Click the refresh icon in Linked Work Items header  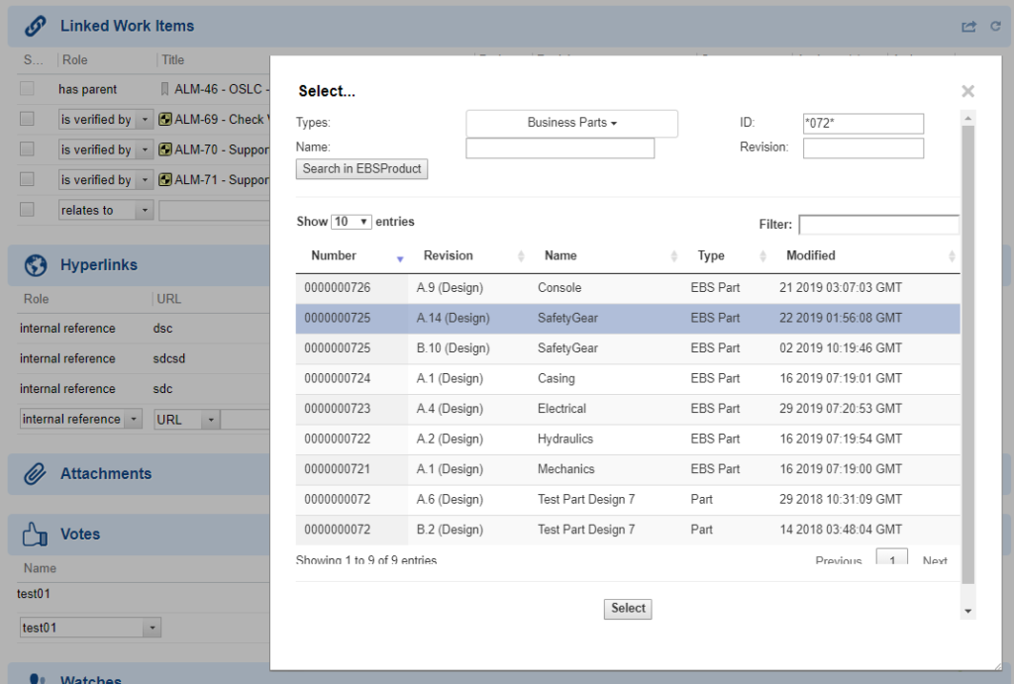[995, 26]
